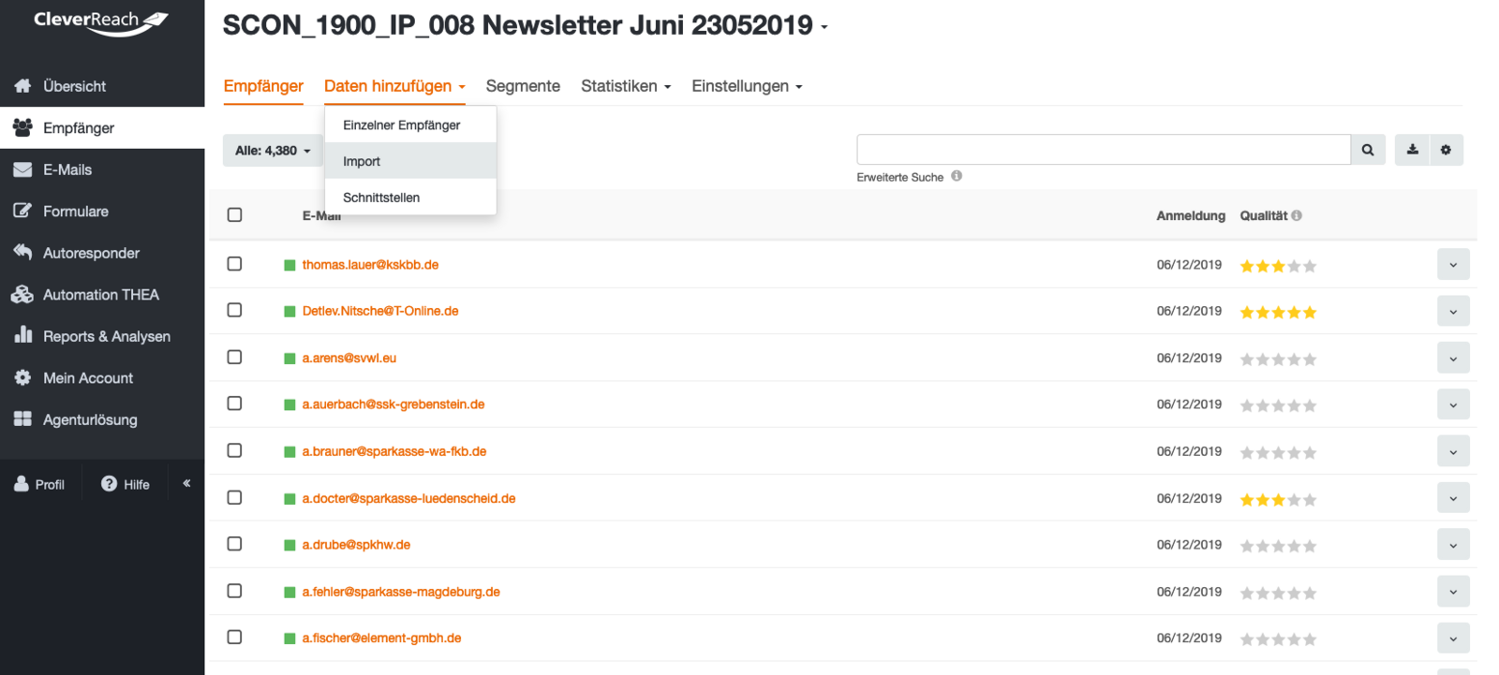This screenshot has width=1499, height=675.
Task: Open row actions dropdown for Detlev.Nitsche@T-Online.de
Action: point(1452,311)
